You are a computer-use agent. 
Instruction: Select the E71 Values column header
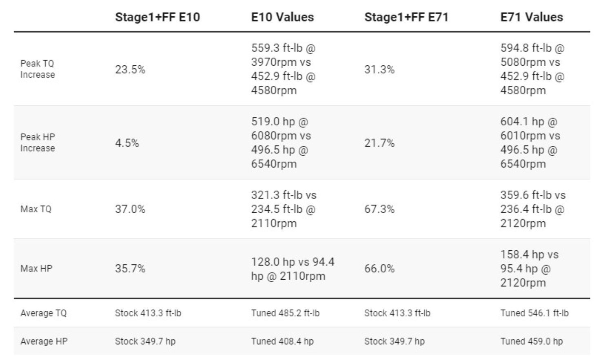(532, 17)
